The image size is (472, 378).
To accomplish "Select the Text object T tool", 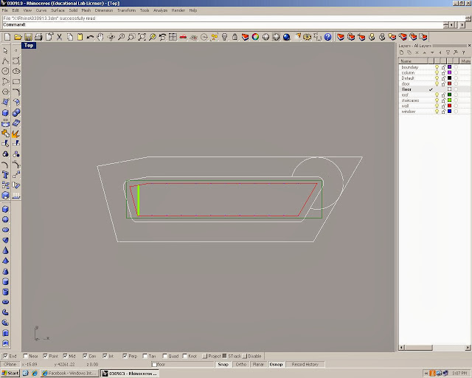I will coord(5,175).
